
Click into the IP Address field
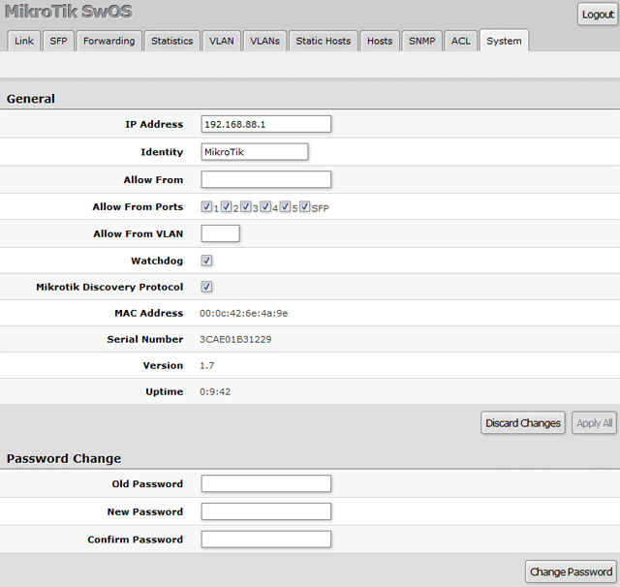click(x=265, y=124)
